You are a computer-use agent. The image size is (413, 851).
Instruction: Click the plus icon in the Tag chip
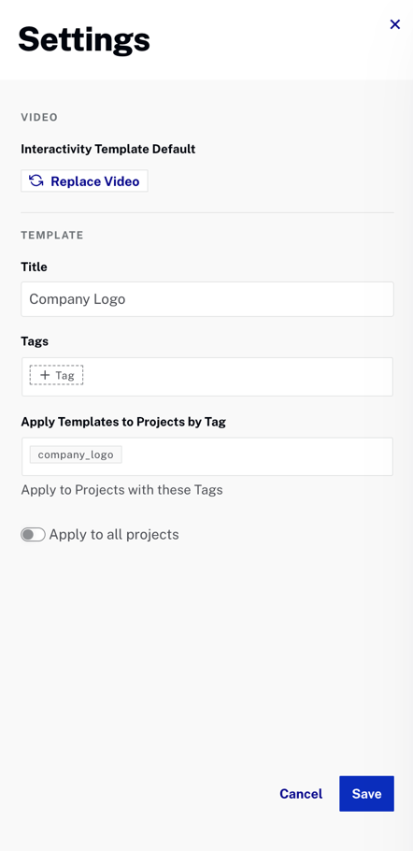coord(45,375)
